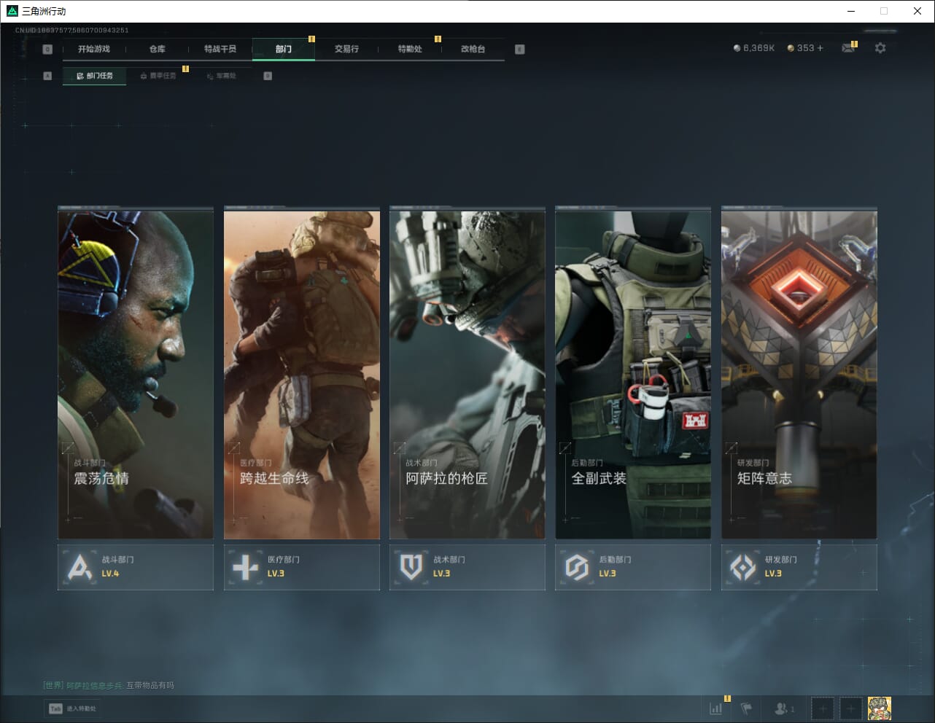The width and height of the screenshot is (935, 723).
Task: Open the mail envelope icon
Action: pos(847,48)
